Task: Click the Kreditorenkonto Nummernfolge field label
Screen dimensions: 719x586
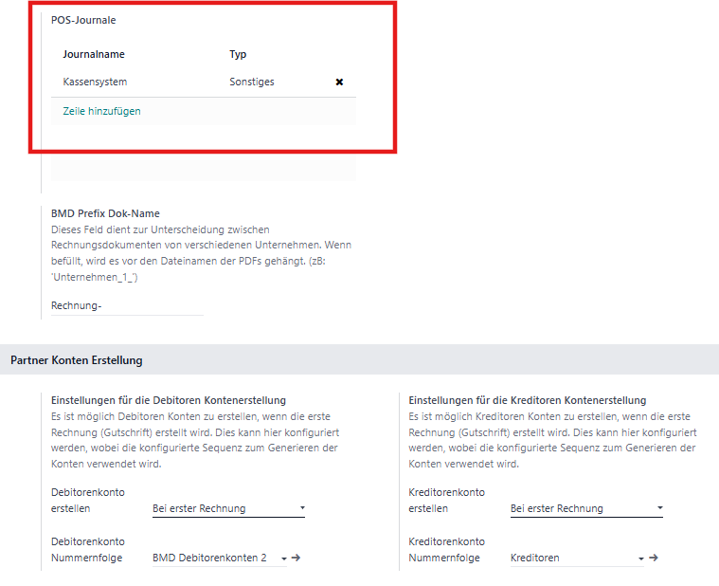Action: pyautogui.click(x=446, y=549)
